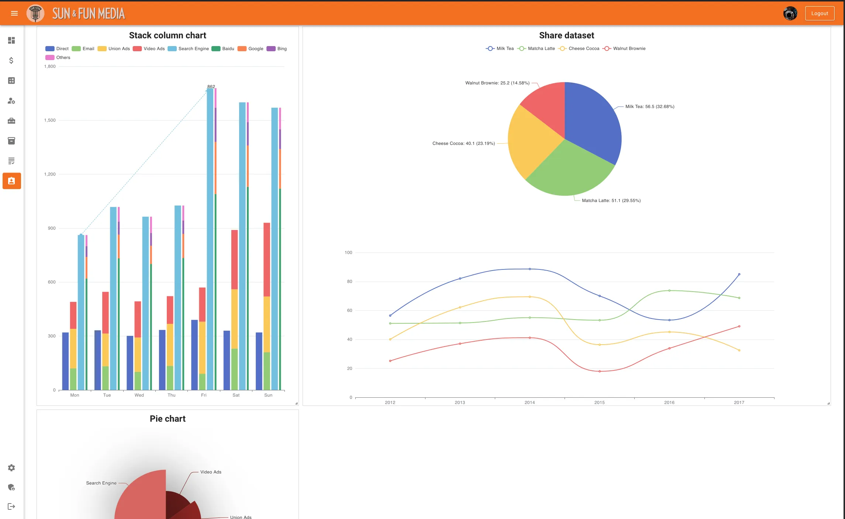
Task: Click the Sun & Fun Media microphone logo
Action: pos(35,13)
